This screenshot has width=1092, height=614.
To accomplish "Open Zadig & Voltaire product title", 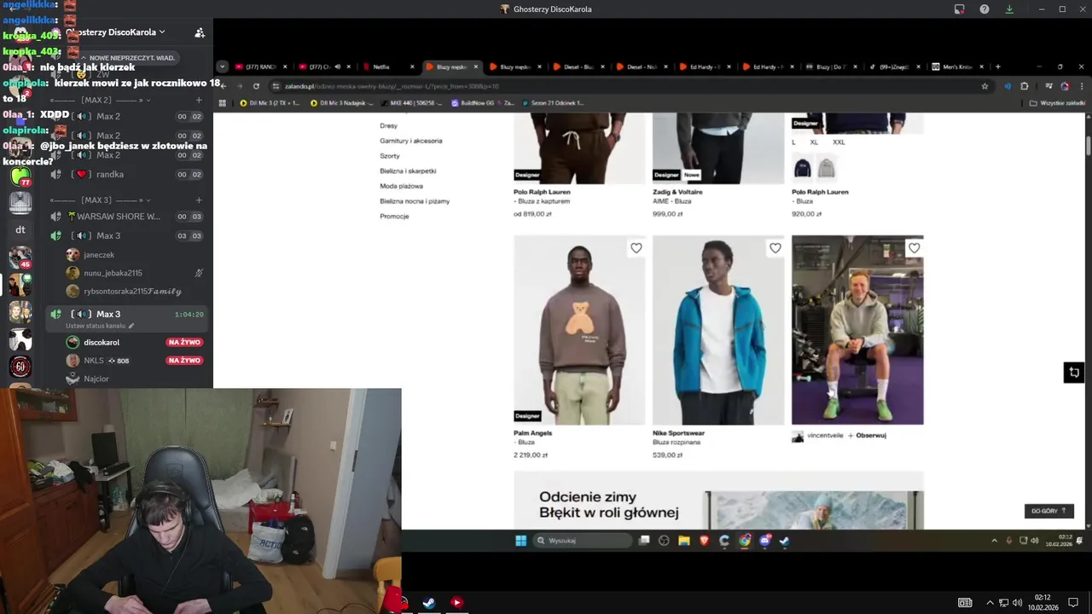I will click(x=677, y=192).
